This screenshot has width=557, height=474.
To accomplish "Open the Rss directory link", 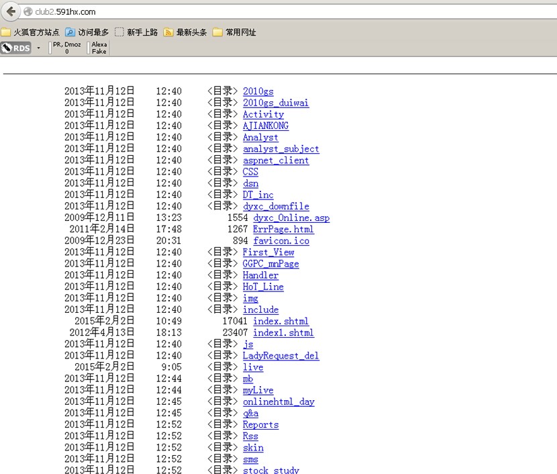I will (250, 436).
